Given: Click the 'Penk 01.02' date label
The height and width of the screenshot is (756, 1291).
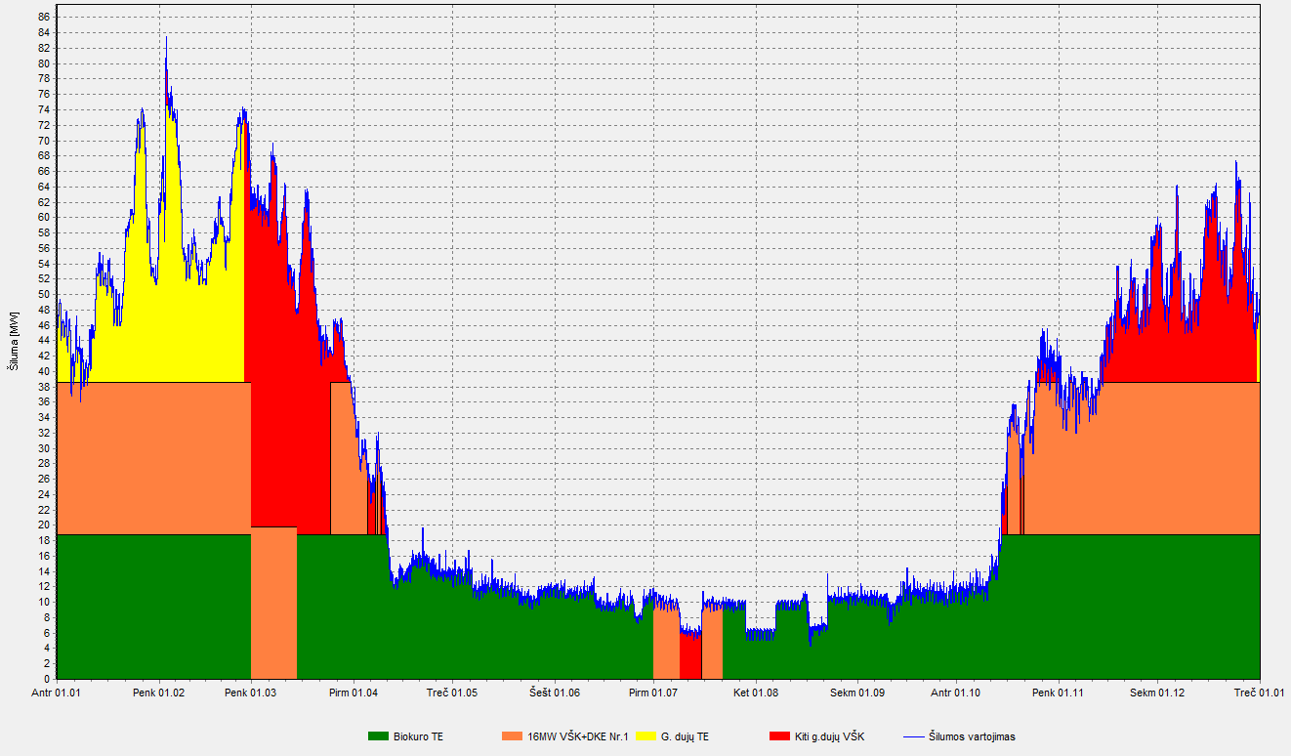Looking at the screenshot, I should (158, 693).
